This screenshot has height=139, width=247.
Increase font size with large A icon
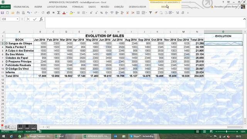pos(91,13)
